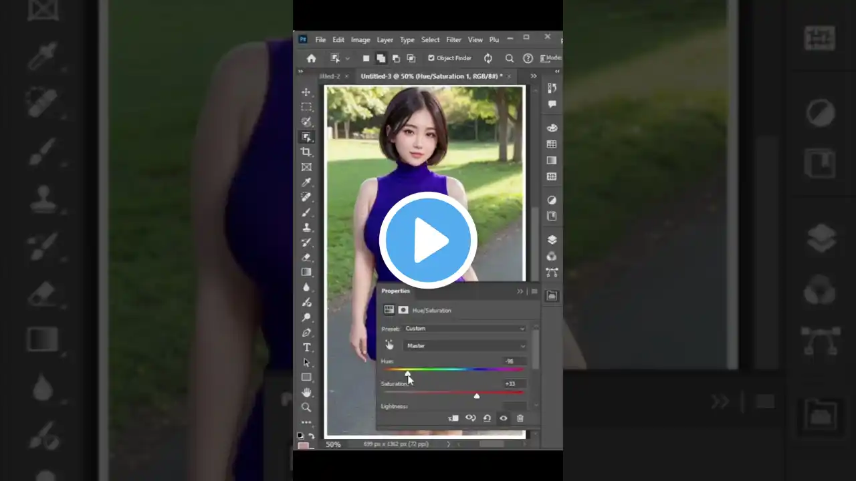Select the Zoom tool

[x=306, y=406]
